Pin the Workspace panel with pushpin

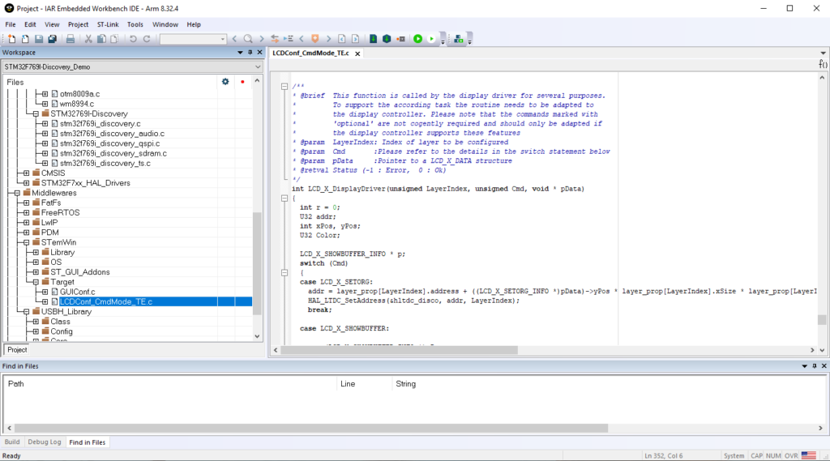(250, 53)
